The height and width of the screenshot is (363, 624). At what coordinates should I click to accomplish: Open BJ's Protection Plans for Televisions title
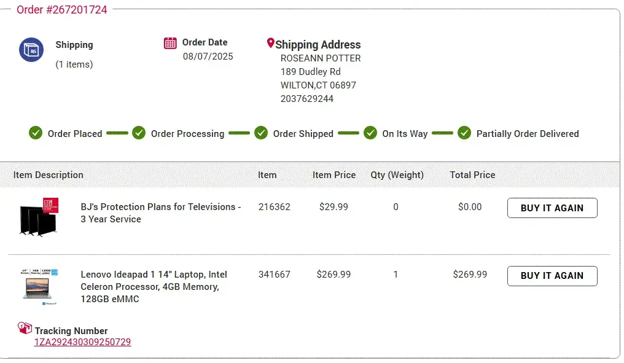pyautogui.click(x=161, y=213)
